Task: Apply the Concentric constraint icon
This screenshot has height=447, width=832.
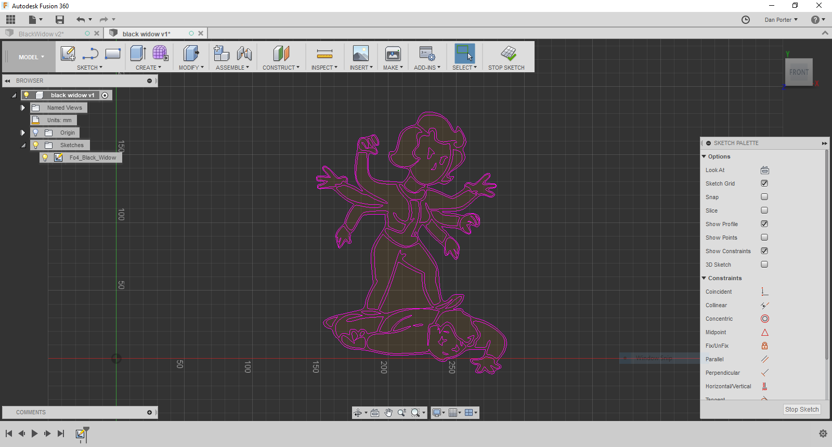Action: pyautogui.click(x=764, y=319)
